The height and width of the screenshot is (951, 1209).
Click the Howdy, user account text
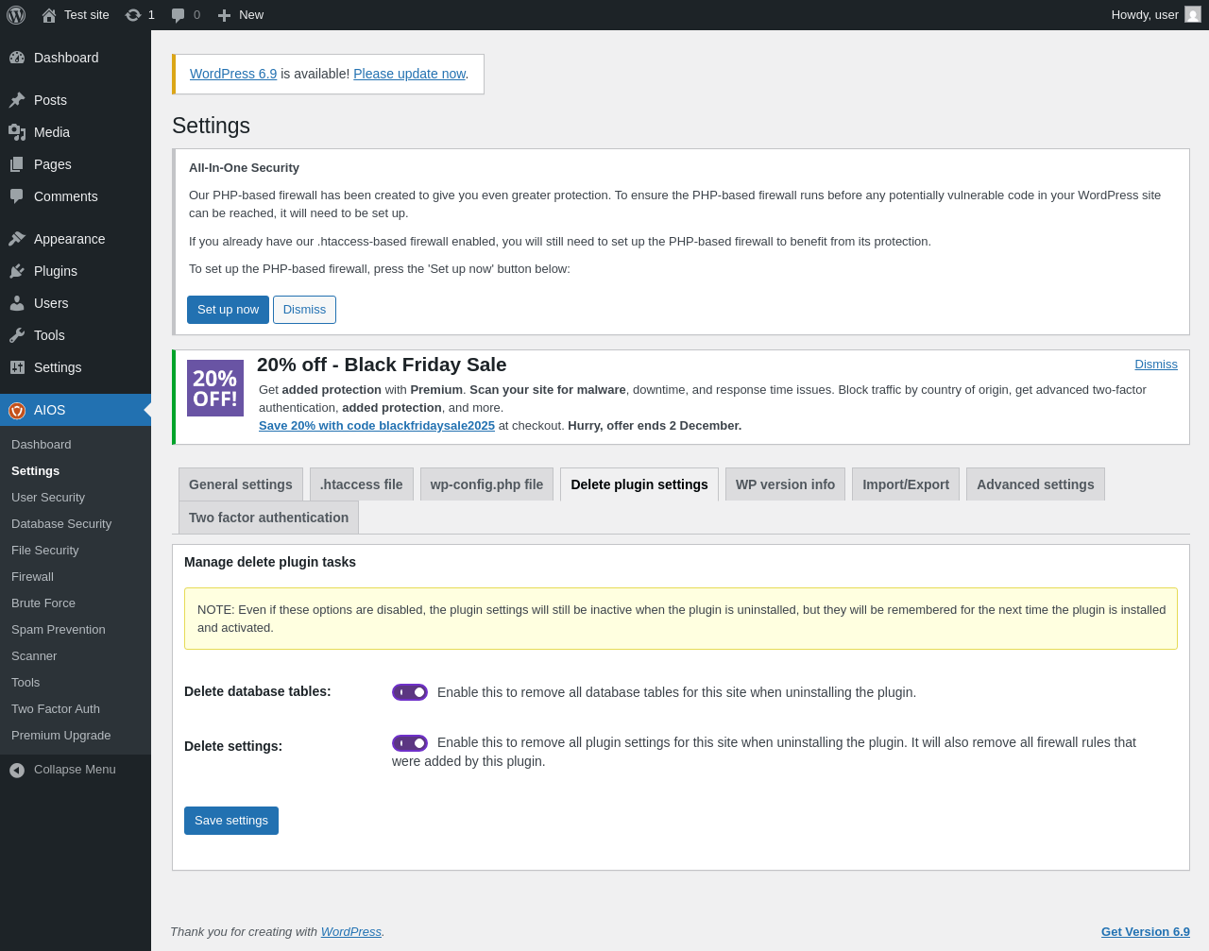tap(1145, 15)
